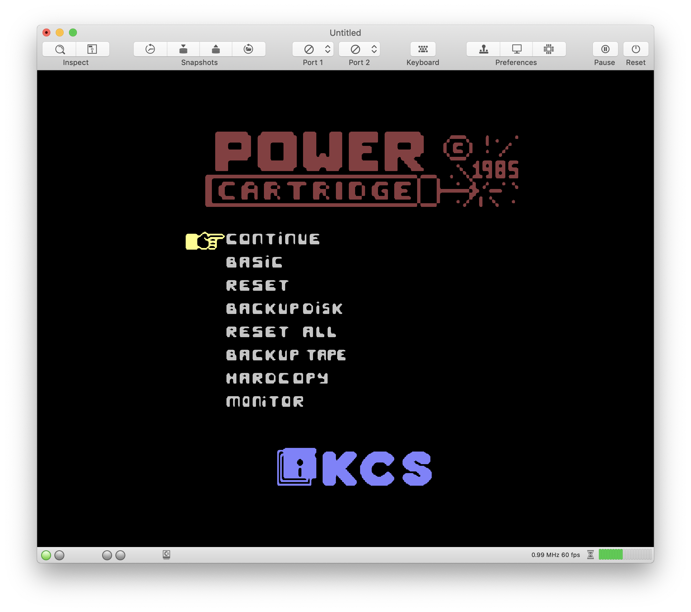Open devices preferences via joystick icon
691x612 pixels.
coord(482,49)
